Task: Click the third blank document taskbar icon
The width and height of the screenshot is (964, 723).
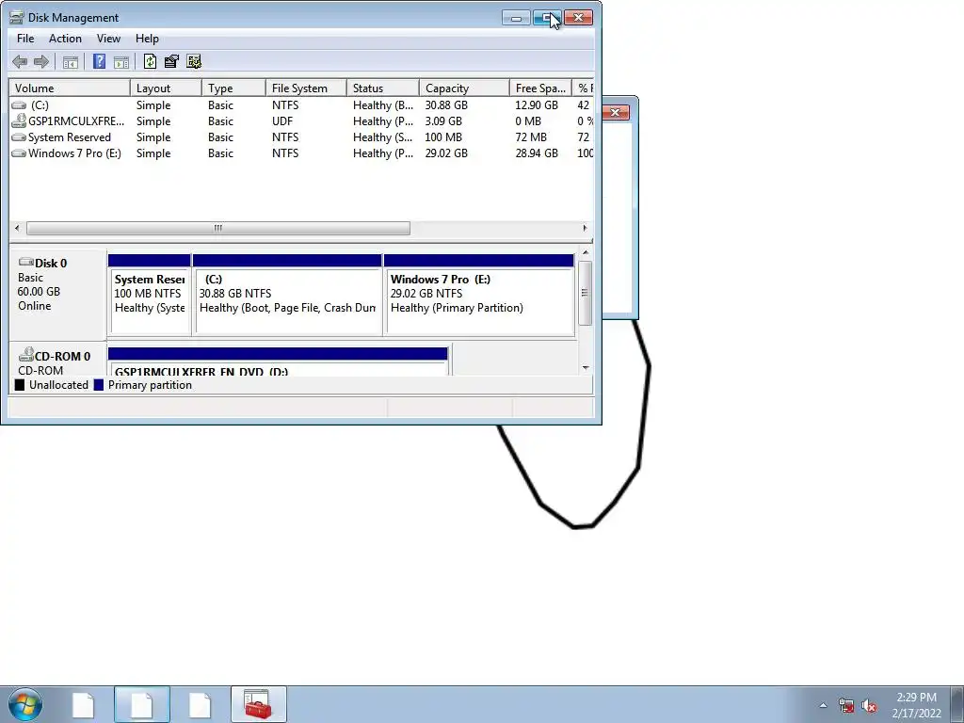Action: coord(200,705)
